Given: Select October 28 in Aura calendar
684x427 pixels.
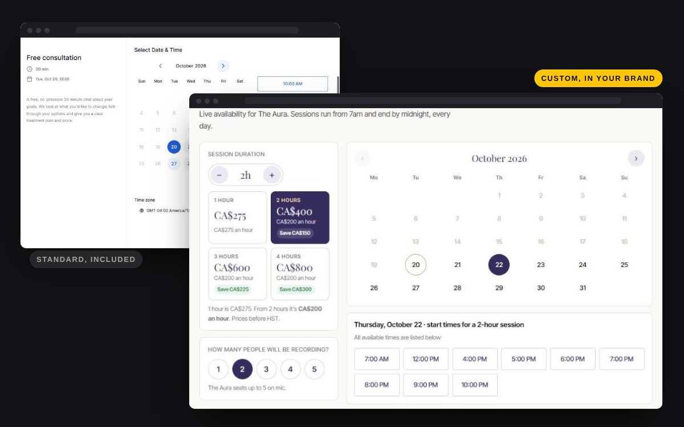Looking at the screenshot, I should (x=457, y=288).
